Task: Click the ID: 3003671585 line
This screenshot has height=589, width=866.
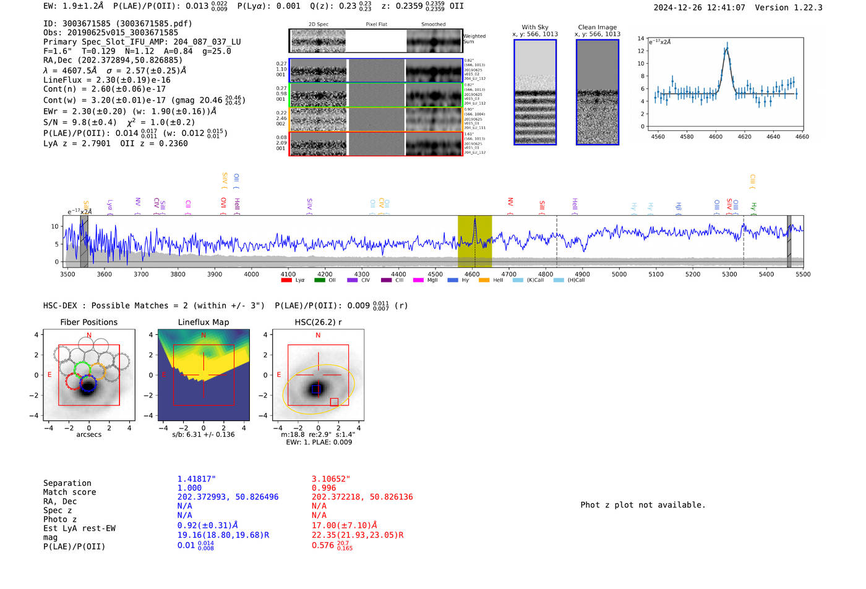Action: coord(118,23)
